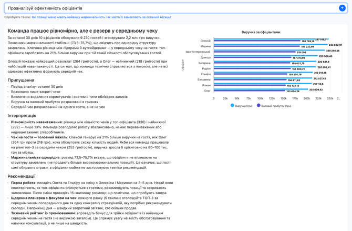Click the purple 'Валовий прибуток' legend dot

(258, 106)
